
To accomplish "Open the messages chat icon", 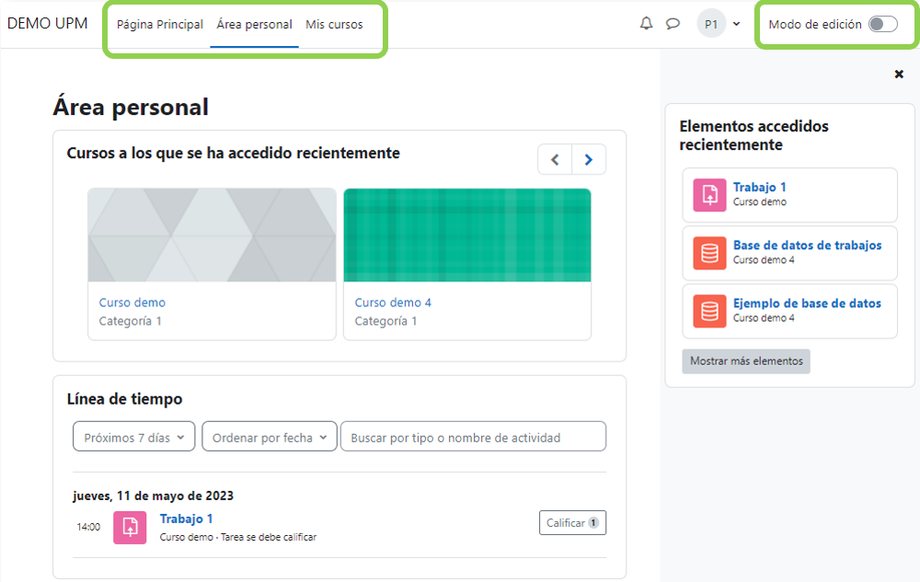I will (x=674, y=24).
